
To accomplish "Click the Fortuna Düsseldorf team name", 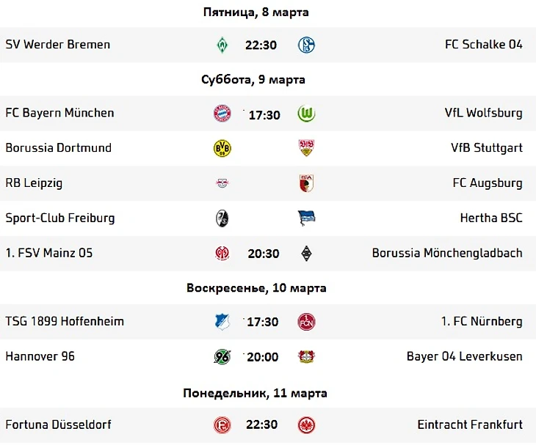I will 59,425.
